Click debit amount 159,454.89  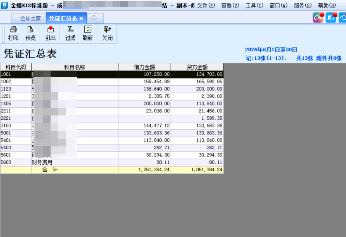(x=145, y=82)
